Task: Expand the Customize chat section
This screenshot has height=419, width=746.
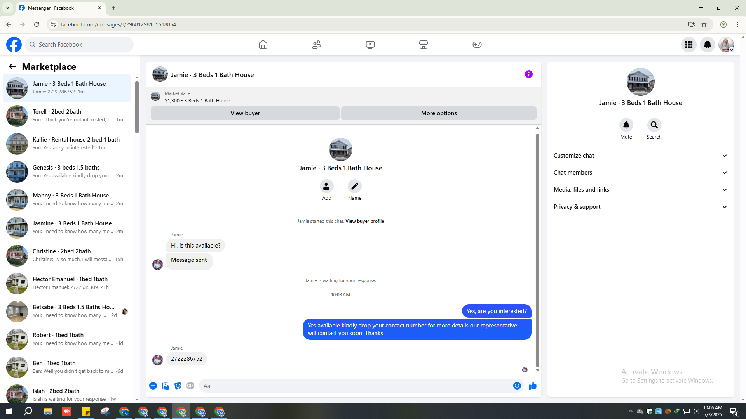Action: pyautogui.click(x=640, y=156)
